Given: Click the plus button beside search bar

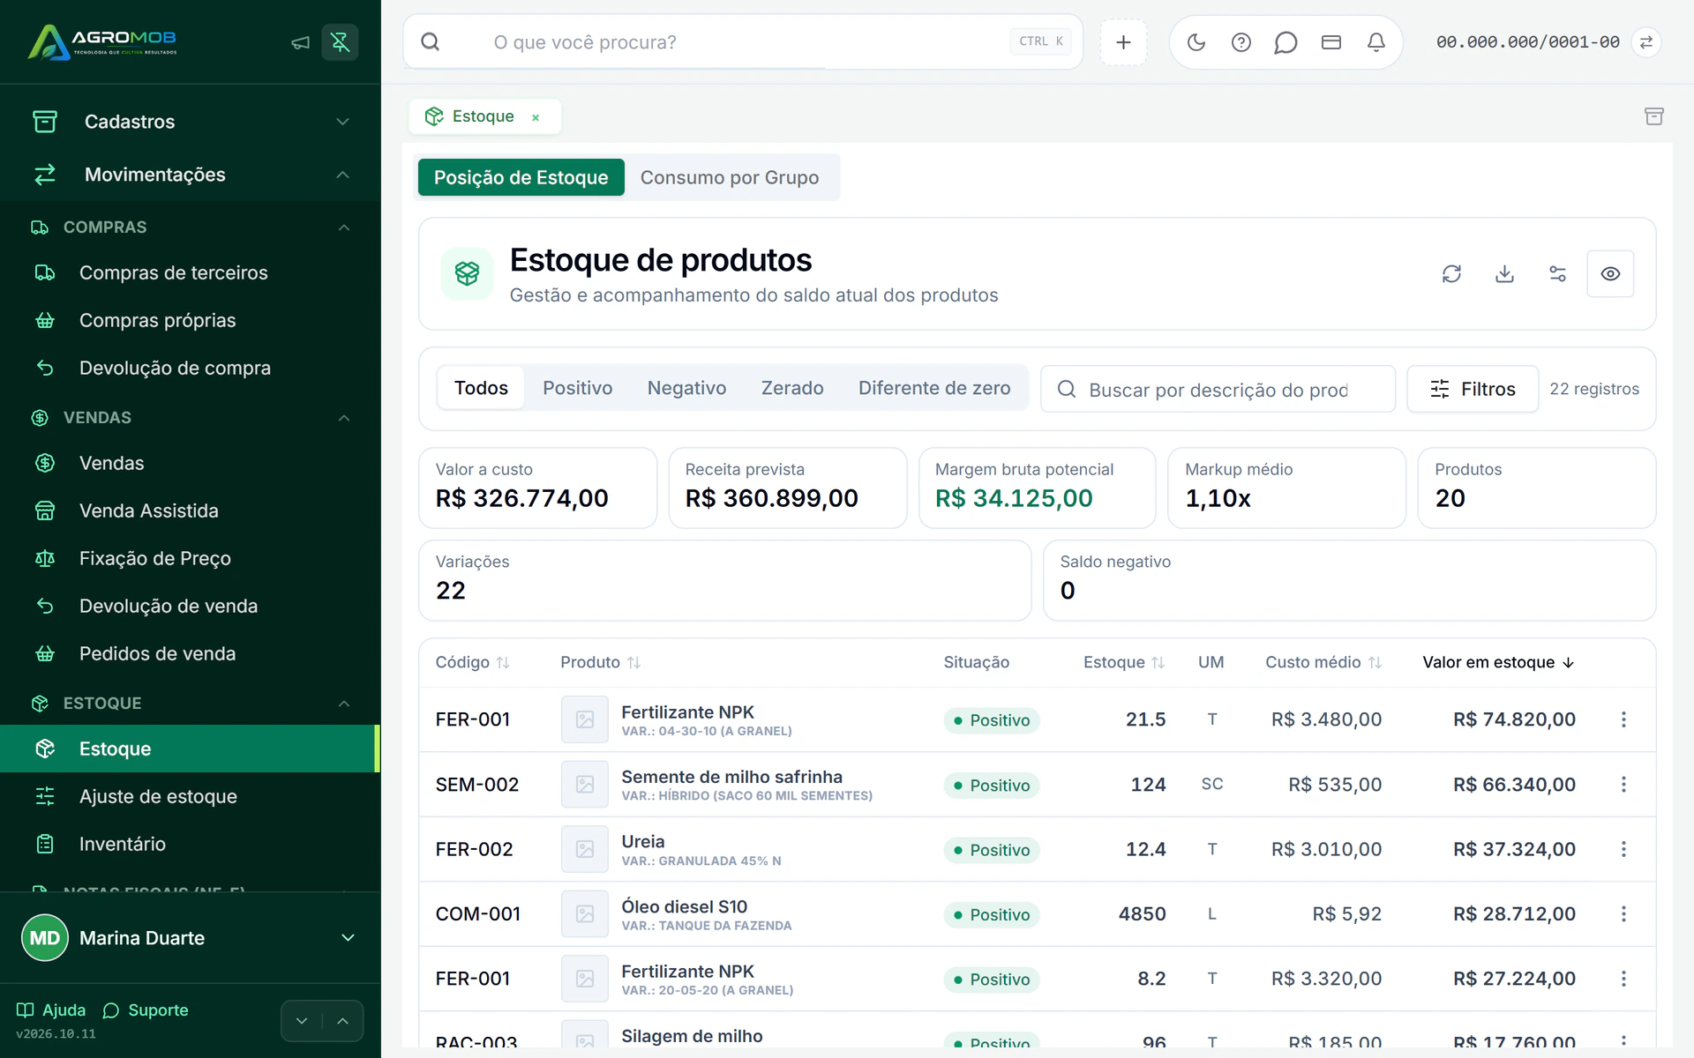Looking at the screenshot, I should click(x=1123, y=42).
